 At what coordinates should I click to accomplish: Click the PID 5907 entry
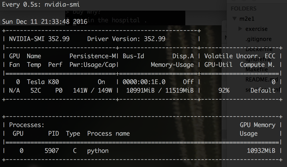[x=52, y=151]
